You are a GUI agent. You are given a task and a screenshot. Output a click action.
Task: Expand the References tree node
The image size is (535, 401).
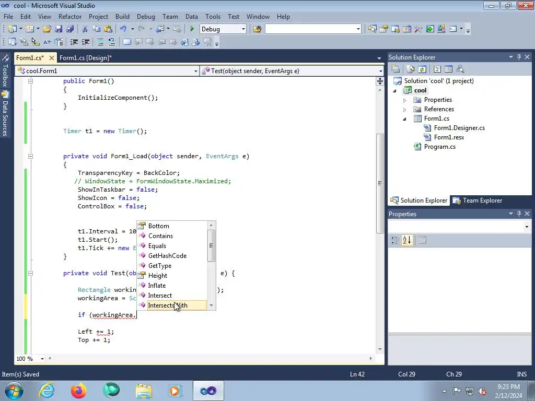tap(405, 110)
